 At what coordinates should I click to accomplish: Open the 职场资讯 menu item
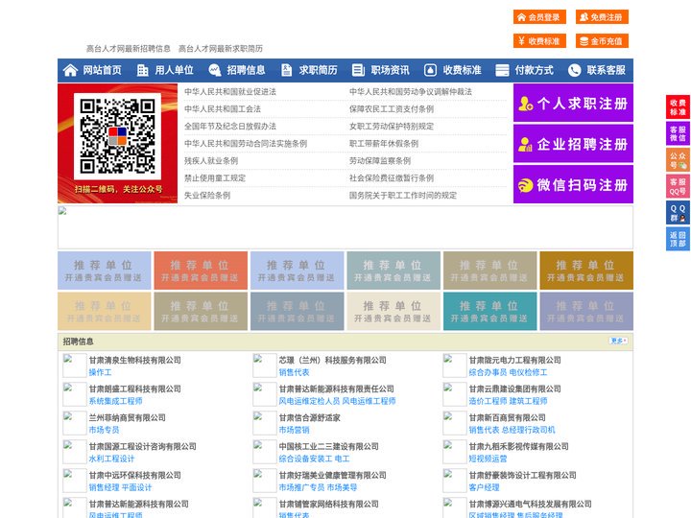(x=390, y=70)
